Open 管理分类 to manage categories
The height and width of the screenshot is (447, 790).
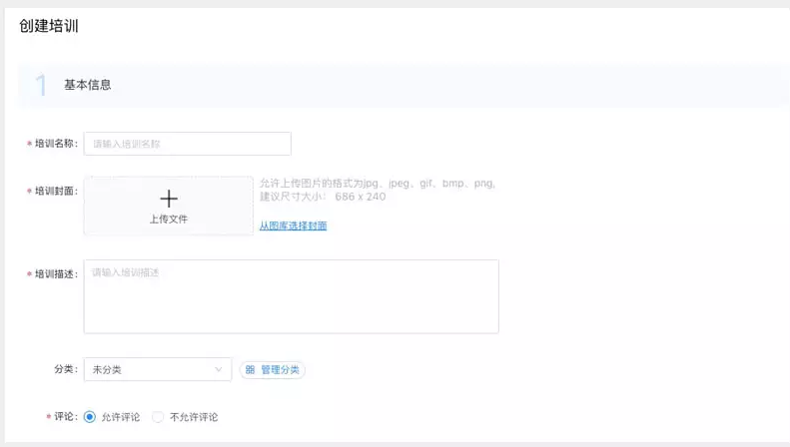pos(279,370)
